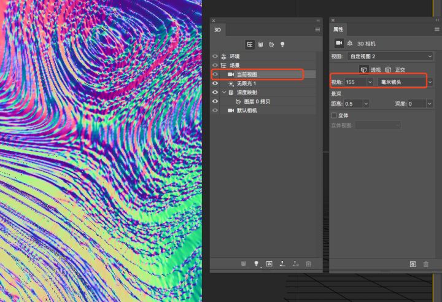Screen dimensions: 442x302
Task: Filter the 3D panel by whole scene
Action: click(249, 45)
